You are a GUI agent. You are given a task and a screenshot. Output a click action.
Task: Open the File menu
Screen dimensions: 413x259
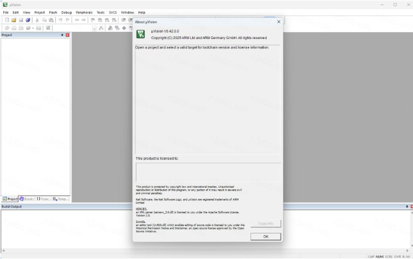click(6, 12)
